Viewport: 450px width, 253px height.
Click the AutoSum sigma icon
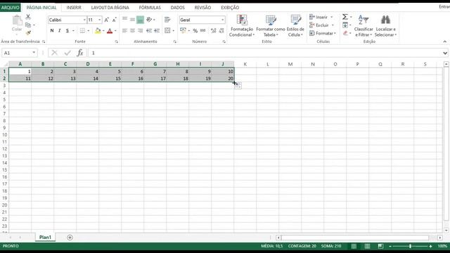[345, 17]
